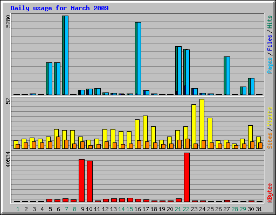Viewport: 276px width, 215px height.
Task: Click the orange sites bar for day 6
Action: pyautogui.click(x=58, y=142)
